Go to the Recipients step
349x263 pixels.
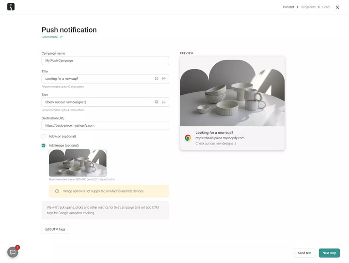coord(308,7)
